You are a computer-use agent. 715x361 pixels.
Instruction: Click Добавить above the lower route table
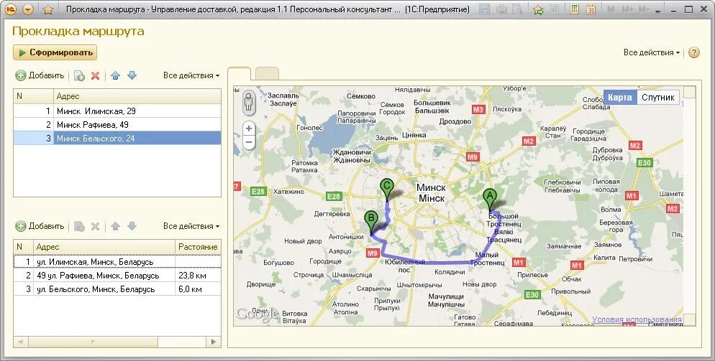pyautogui.click(x=40, y=226)
